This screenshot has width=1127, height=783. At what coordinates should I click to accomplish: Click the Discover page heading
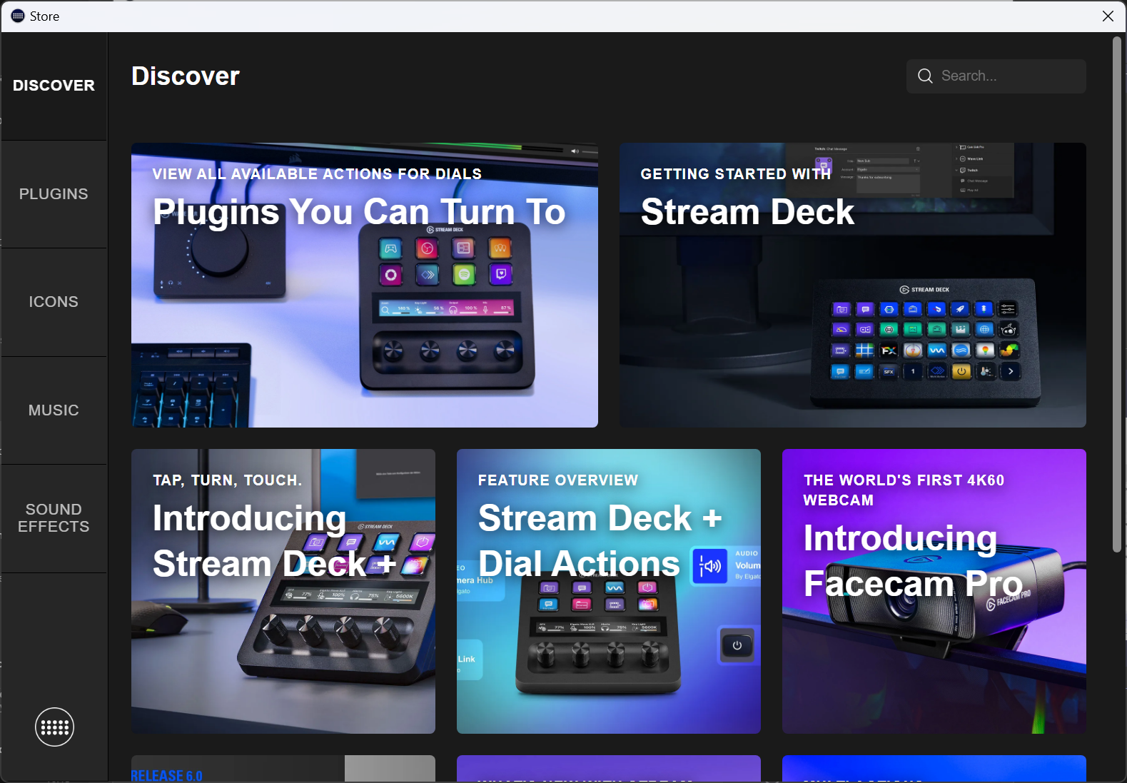click(186, 76)
